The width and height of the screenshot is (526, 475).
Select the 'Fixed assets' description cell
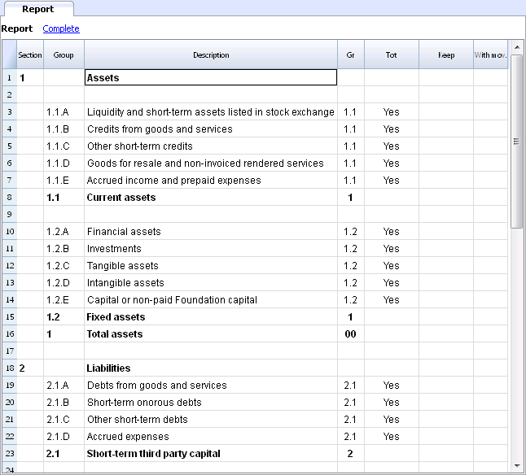point(211,317)
